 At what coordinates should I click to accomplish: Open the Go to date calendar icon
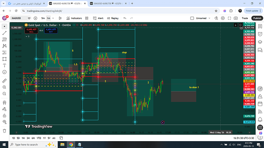coord(61,138)
